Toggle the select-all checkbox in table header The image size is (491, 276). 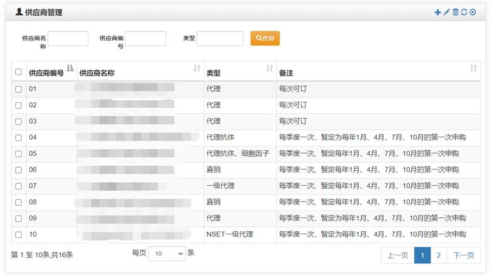[18, 73]
